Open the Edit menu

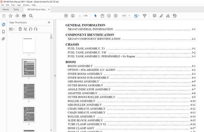8,5
